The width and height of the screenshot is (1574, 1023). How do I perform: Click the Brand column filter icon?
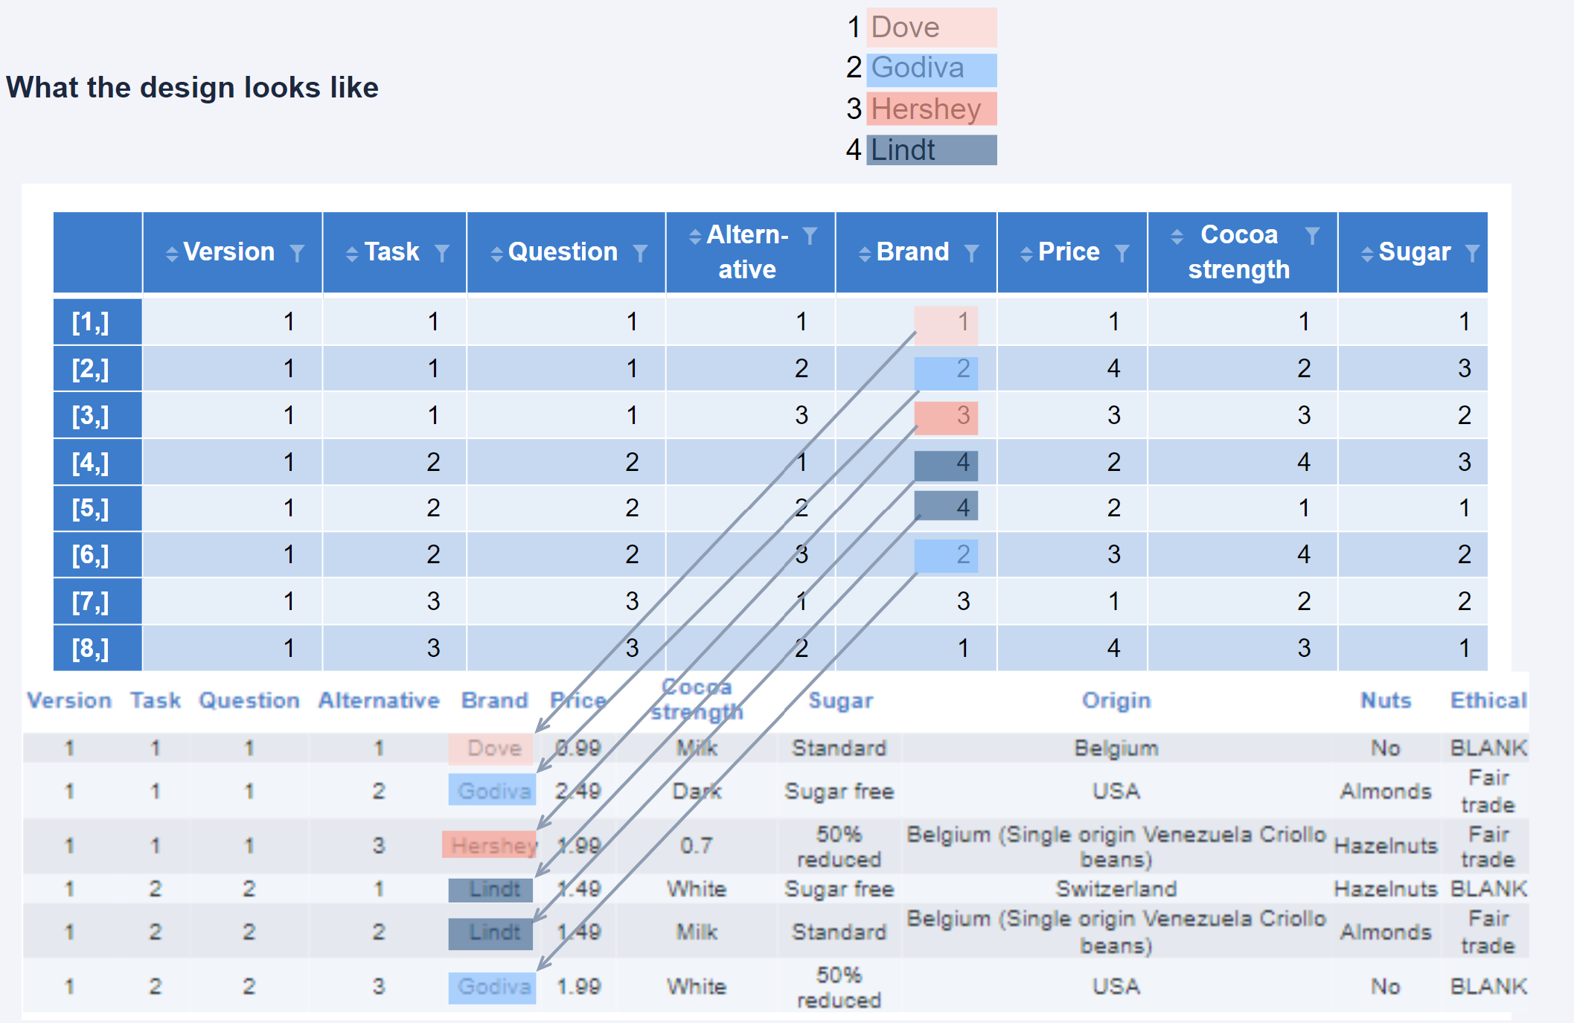971,254
